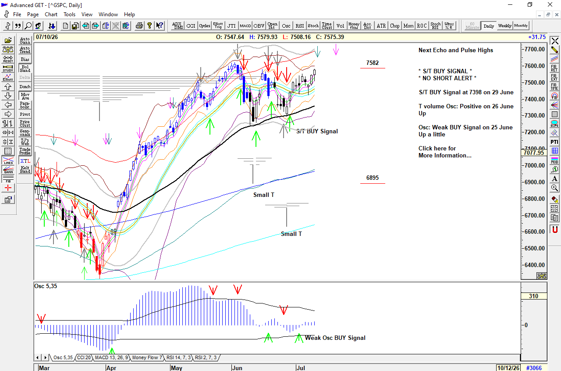Toggle the Kelt Band study
Screen dimensions: 561x371
pos(25,169)
